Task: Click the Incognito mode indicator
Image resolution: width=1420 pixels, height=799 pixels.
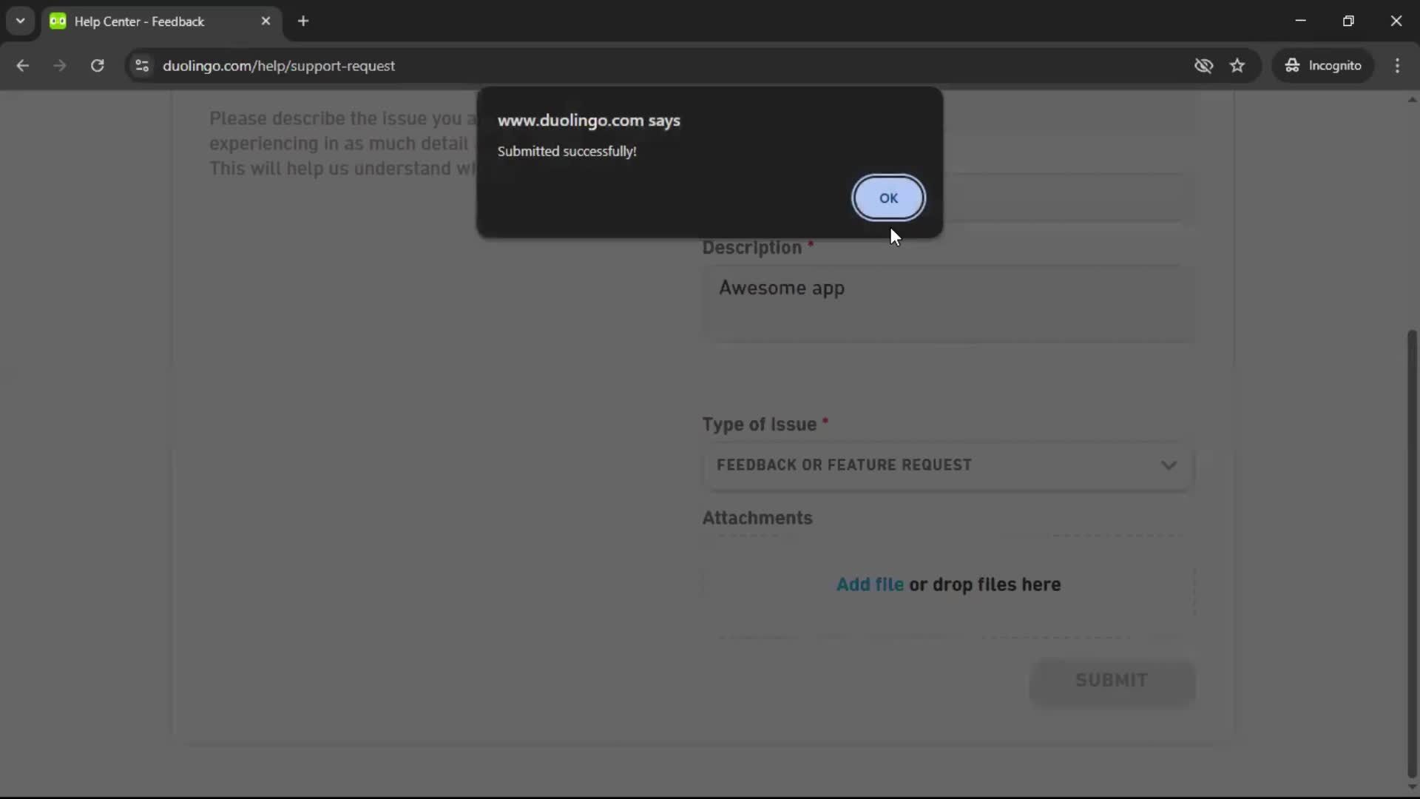Action: coord(1323,65)
